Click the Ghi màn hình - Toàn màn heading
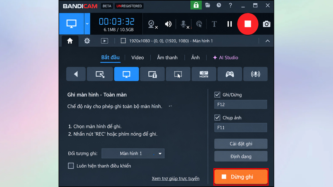Screen dimensions: 333x187 tap(97, 95)
